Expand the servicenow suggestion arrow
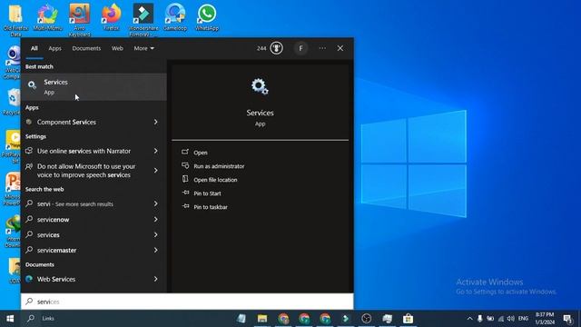This screenshot has height=327, width=581. (x=155, y=220)
